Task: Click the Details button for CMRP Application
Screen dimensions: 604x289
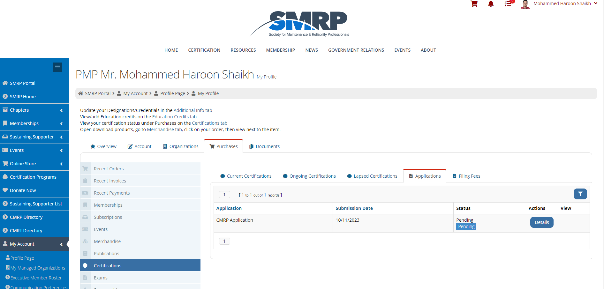Action: coord(542,222)
